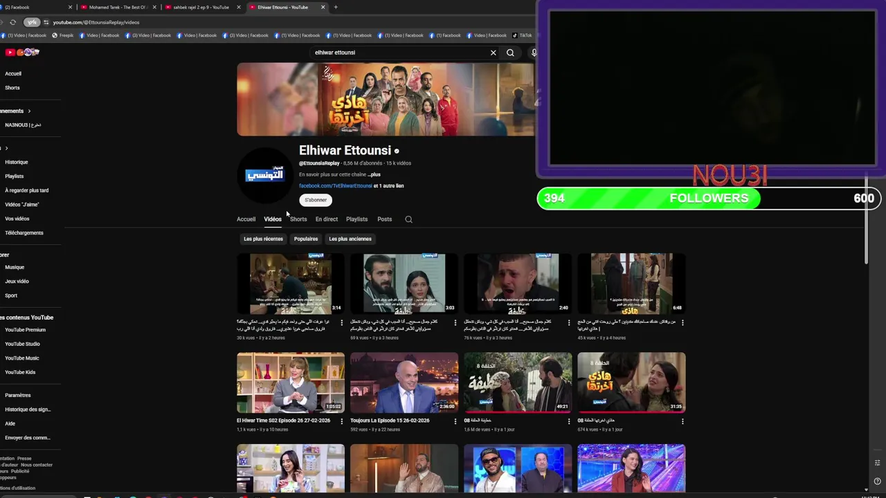Click the chevron above Historique in sidebar
The width and height of the screenshot is (886, 498).
7,148
